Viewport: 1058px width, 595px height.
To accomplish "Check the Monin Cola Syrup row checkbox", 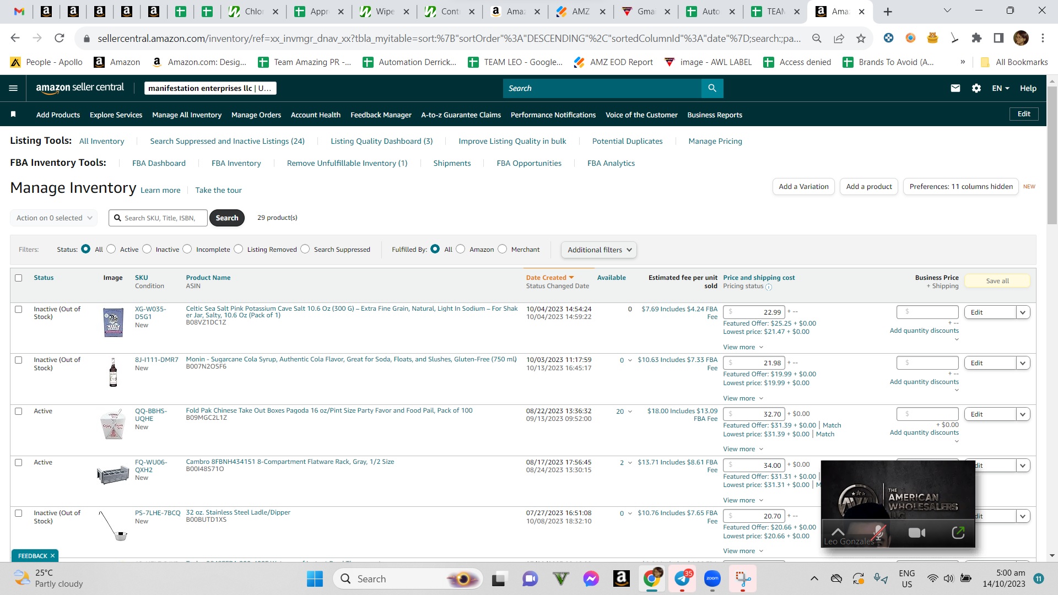I will pyautogui.click(x=19, y=360).
